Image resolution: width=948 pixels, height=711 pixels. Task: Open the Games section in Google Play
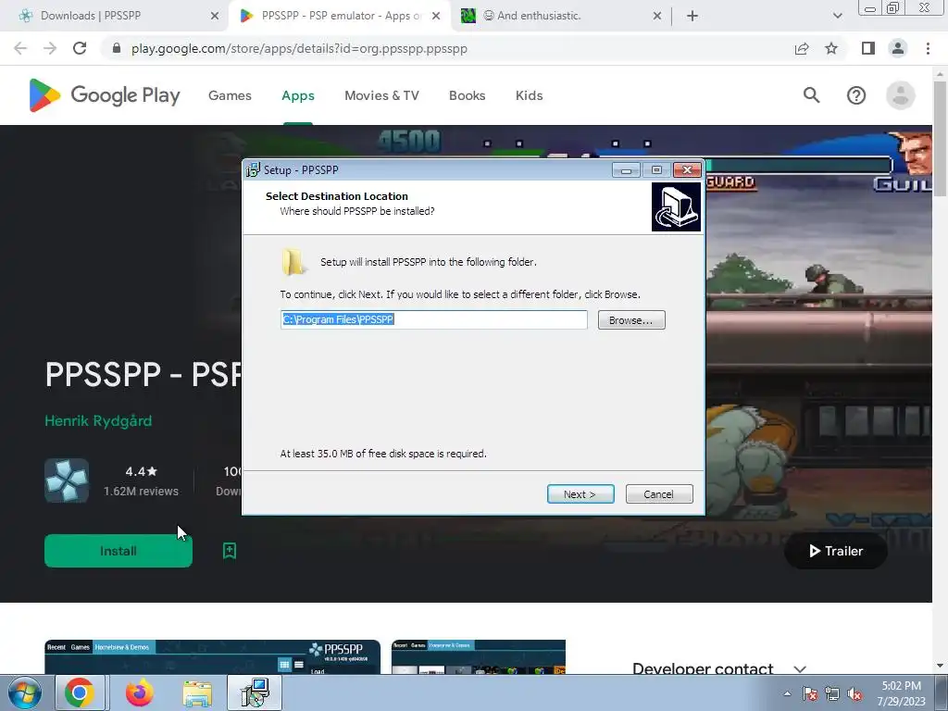click(230, 95)
